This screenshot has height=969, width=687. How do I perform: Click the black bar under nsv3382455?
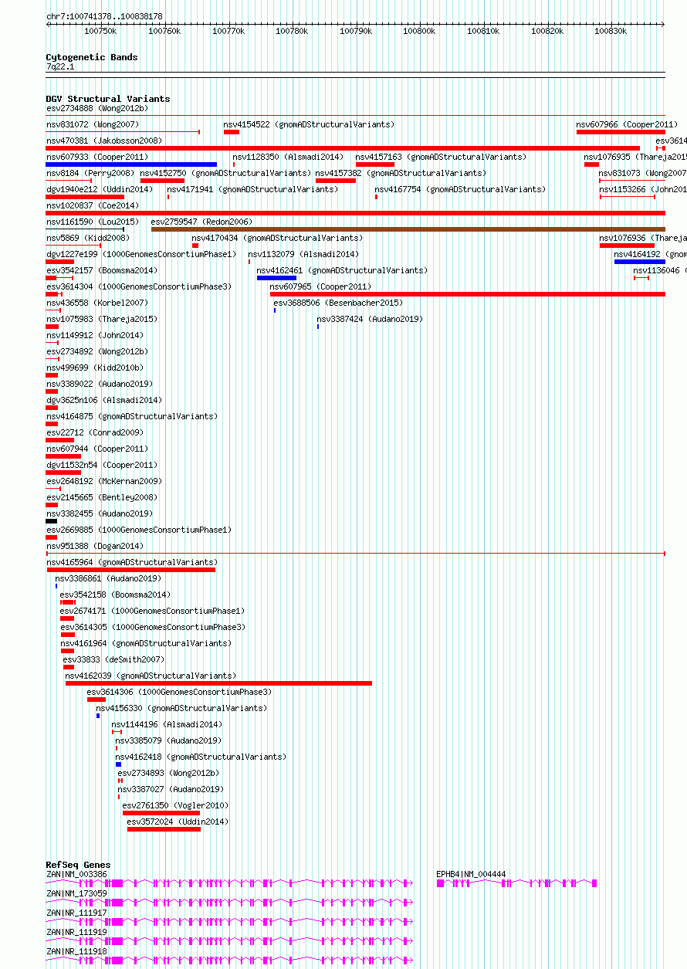(52, 521)
